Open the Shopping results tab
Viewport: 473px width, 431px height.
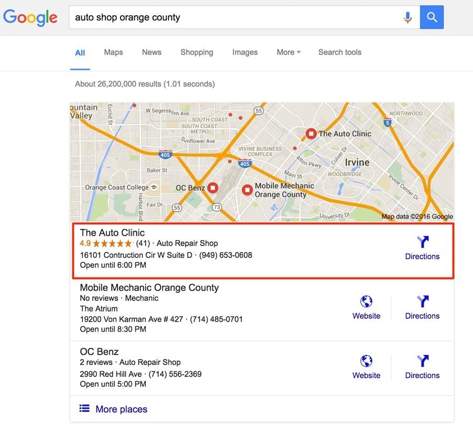point(197,52)
